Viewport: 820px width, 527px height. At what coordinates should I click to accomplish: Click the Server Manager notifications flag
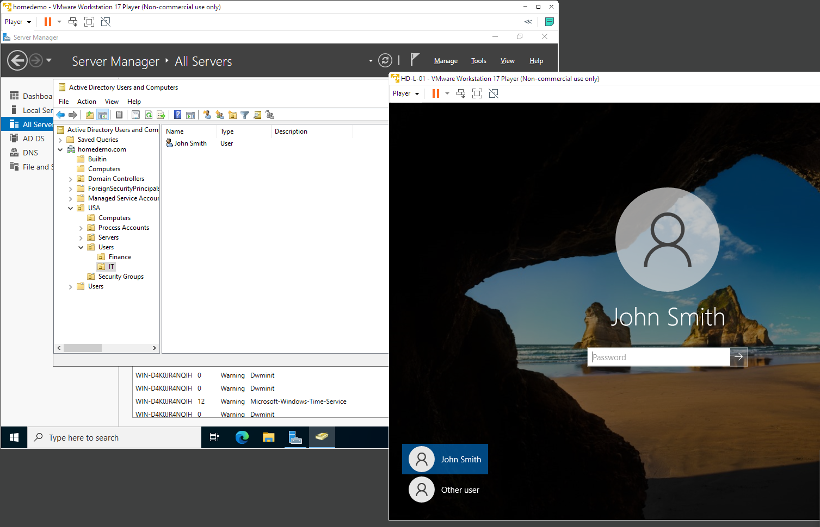click(x=415, y=59)
